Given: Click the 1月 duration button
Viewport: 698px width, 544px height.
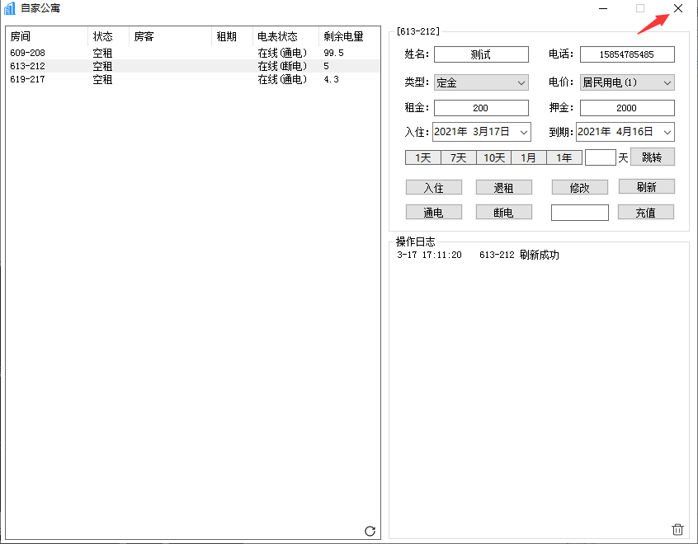Looking at the screenshot, I should pyautogui.click(x=528, y=158).
